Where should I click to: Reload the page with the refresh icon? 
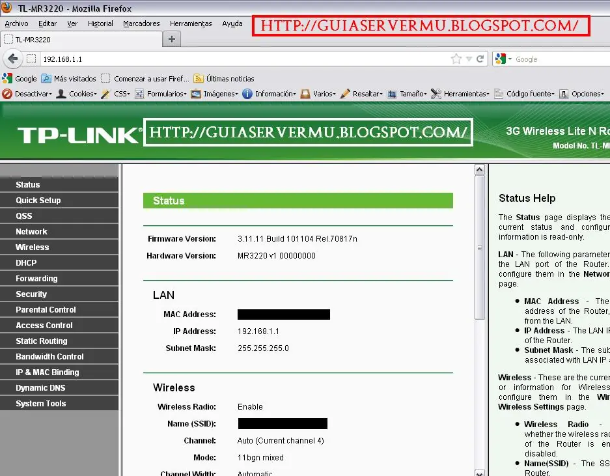pos(480,59)
